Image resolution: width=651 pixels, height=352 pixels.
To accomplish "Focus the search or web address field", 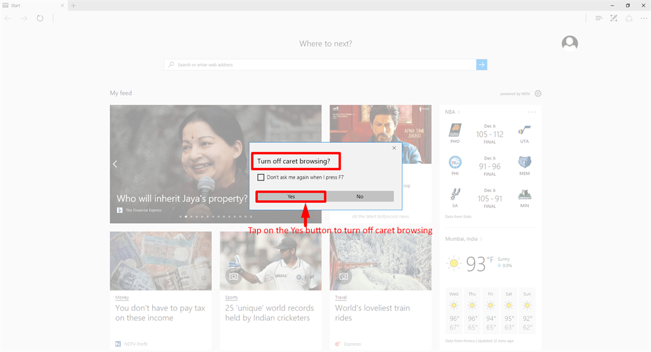I will click(320, 65).
